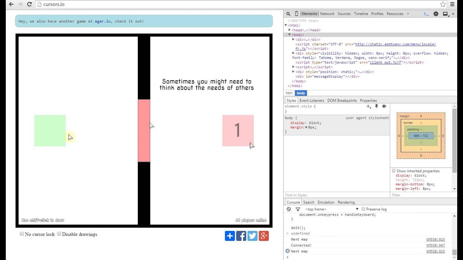This screenshot has height=260, width=463.
Task: Select the Elements panel tab
Action: point(309,14)
